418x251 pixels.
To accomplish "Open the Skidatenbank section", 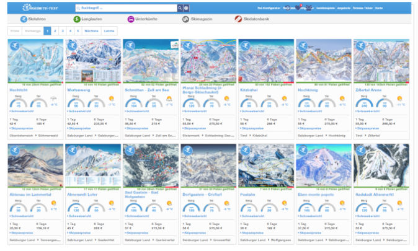I will point(252,19).
